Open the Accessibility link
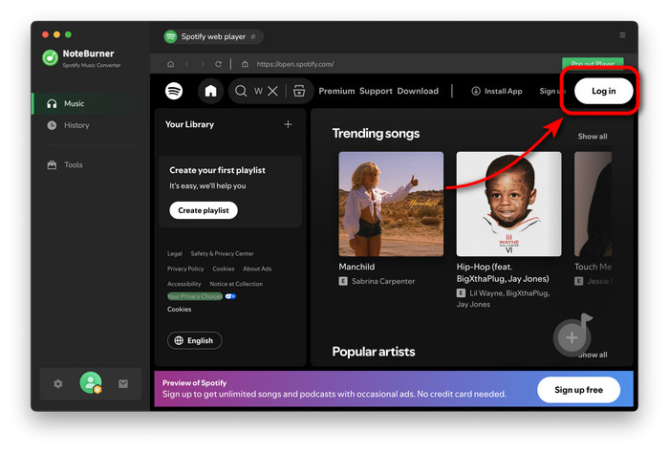Screen dimensions: 669x452 point(183,284)
